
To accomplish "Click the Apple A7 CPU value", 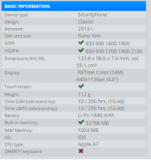I will pos(88,144).
